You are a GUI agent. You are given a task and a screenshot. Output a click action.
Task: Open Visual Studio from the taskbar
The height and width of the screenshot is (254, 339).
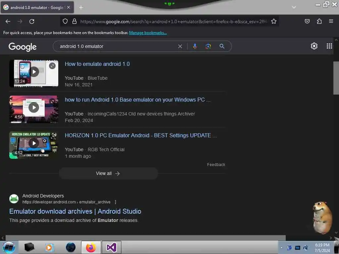(x=111, y=247)
